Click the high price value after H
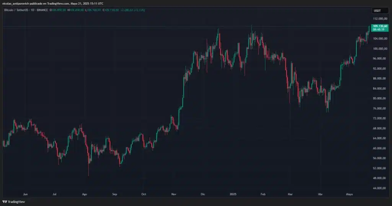 [x=77, y=10]
